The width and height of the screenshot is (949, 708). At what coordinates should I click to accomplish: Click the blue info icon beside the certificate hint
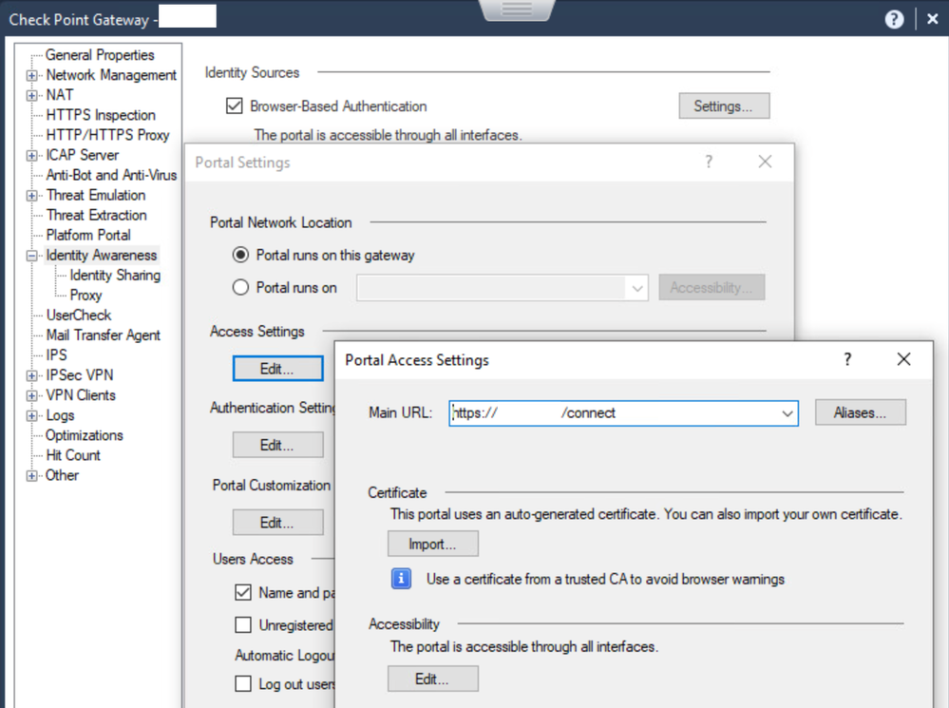click(x=401, y=579)
